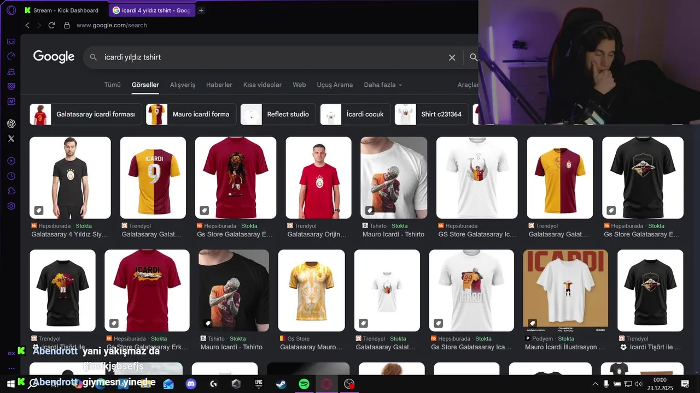This screenshot has height=393, width=700.
Task: Open yellow lion pattern jersey thumbnail
Action: click(312, 290)
